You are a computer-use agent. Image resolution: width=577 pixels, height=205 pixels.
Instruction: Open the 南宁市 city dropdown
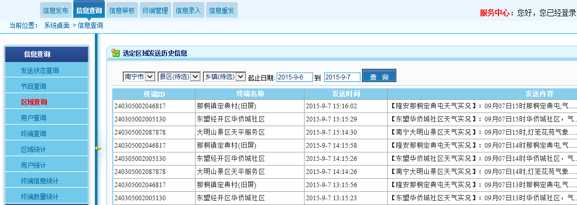coord(139,76)
